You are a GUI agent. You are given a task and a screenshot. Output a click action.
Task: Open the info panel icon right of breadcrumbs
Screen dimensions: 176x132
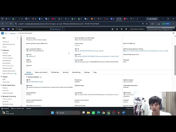(174, 33)
